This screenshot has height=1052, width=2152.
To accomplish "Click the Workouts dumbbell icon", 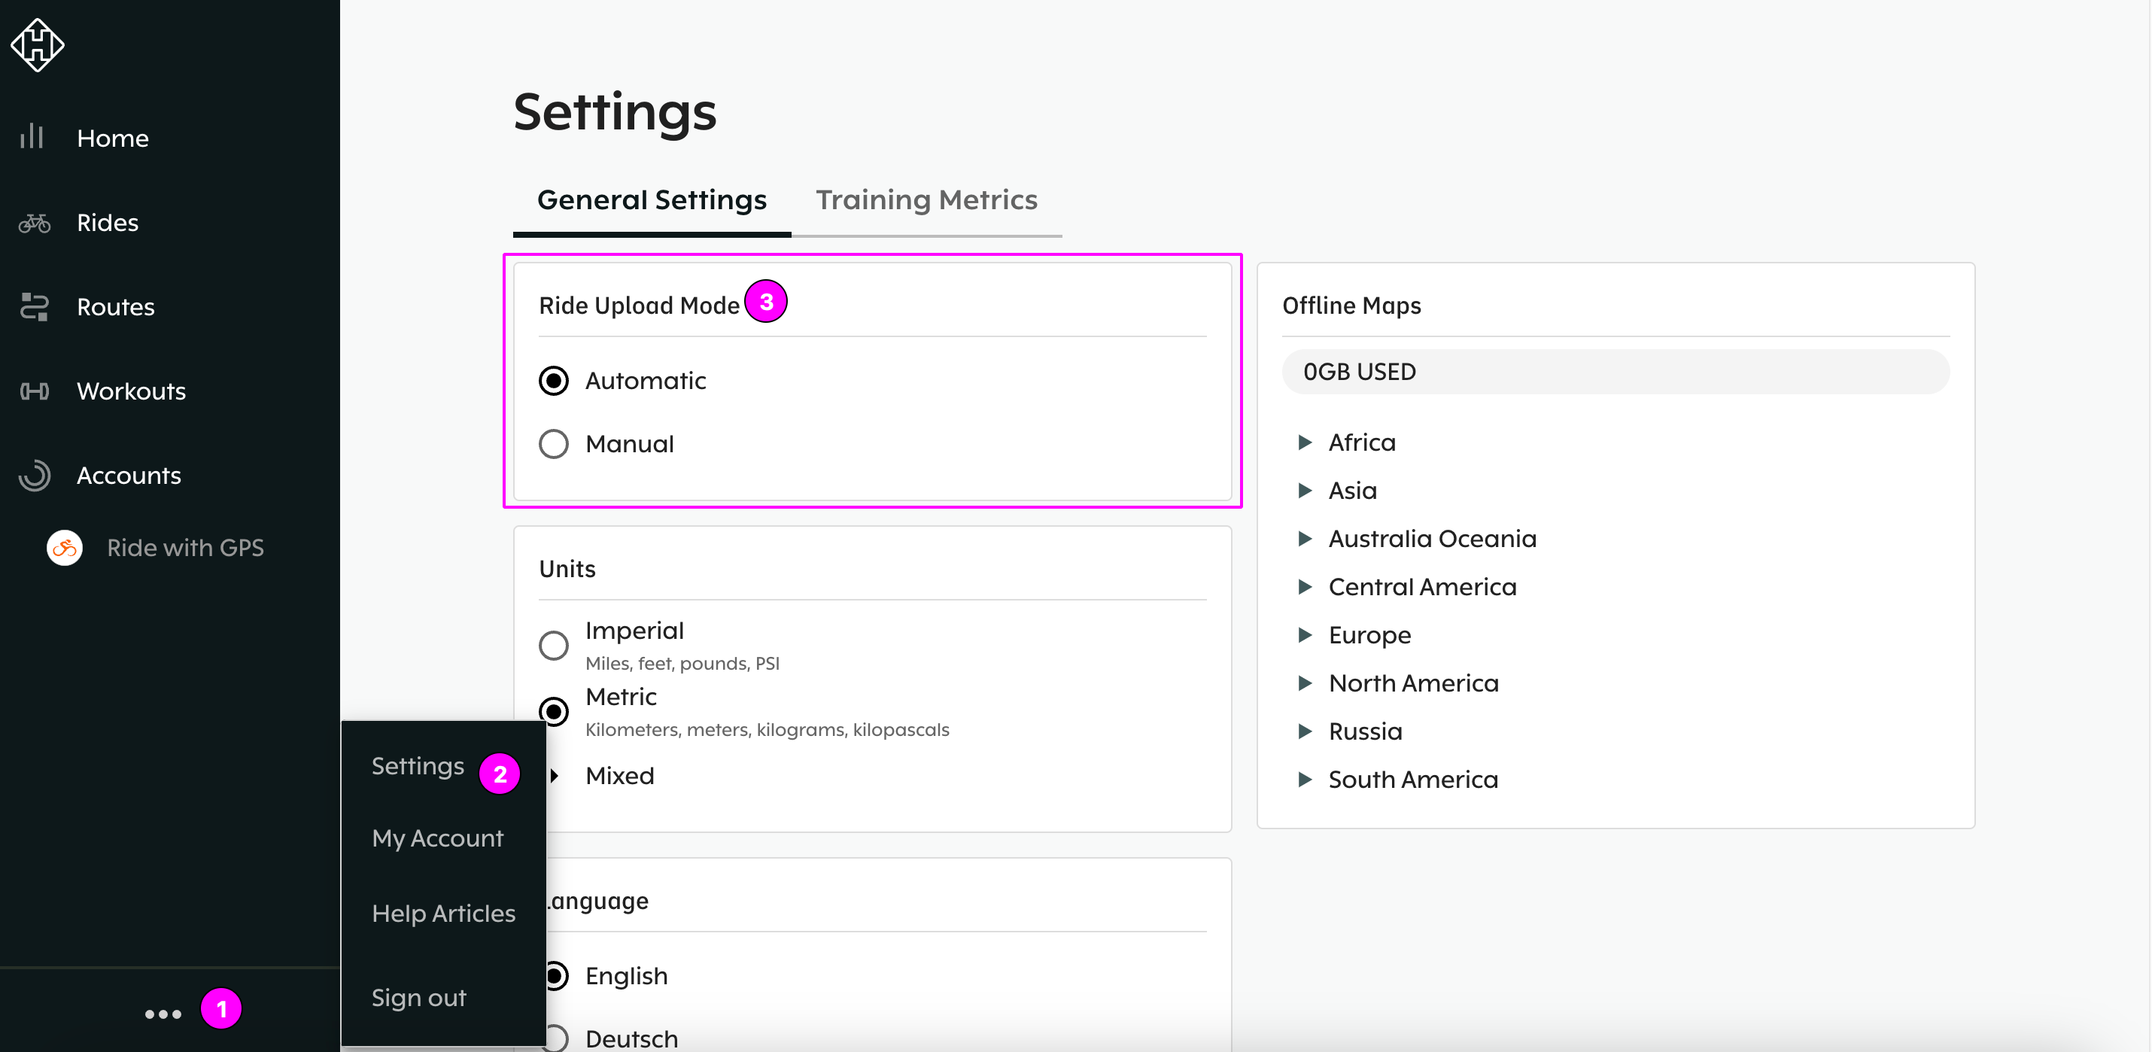I will coord(35,391).
